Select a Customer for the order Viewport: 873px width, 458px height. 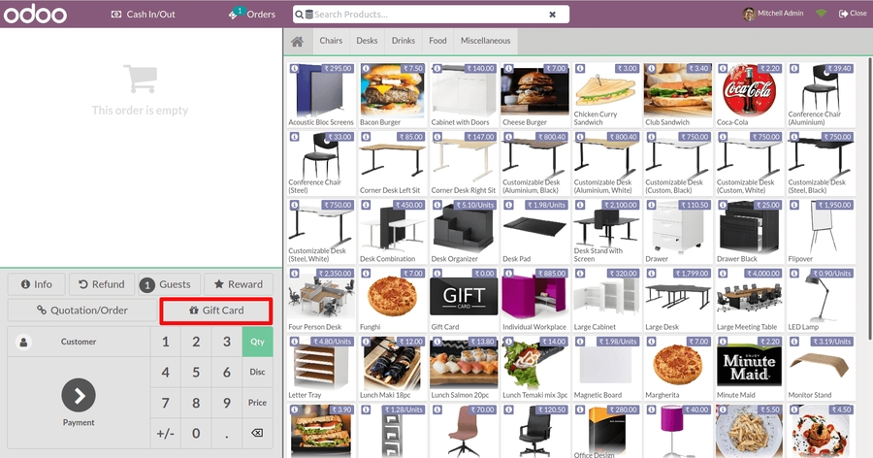(79, 342)
